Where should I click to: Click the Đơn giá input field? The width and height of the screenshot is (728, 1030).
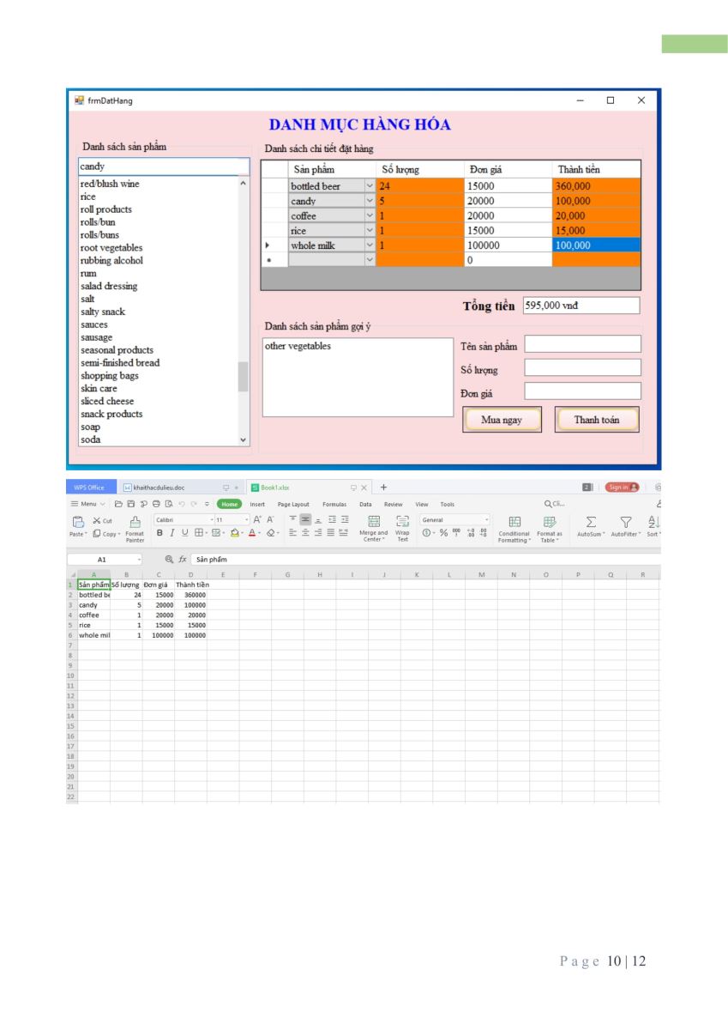click(583, 391)
